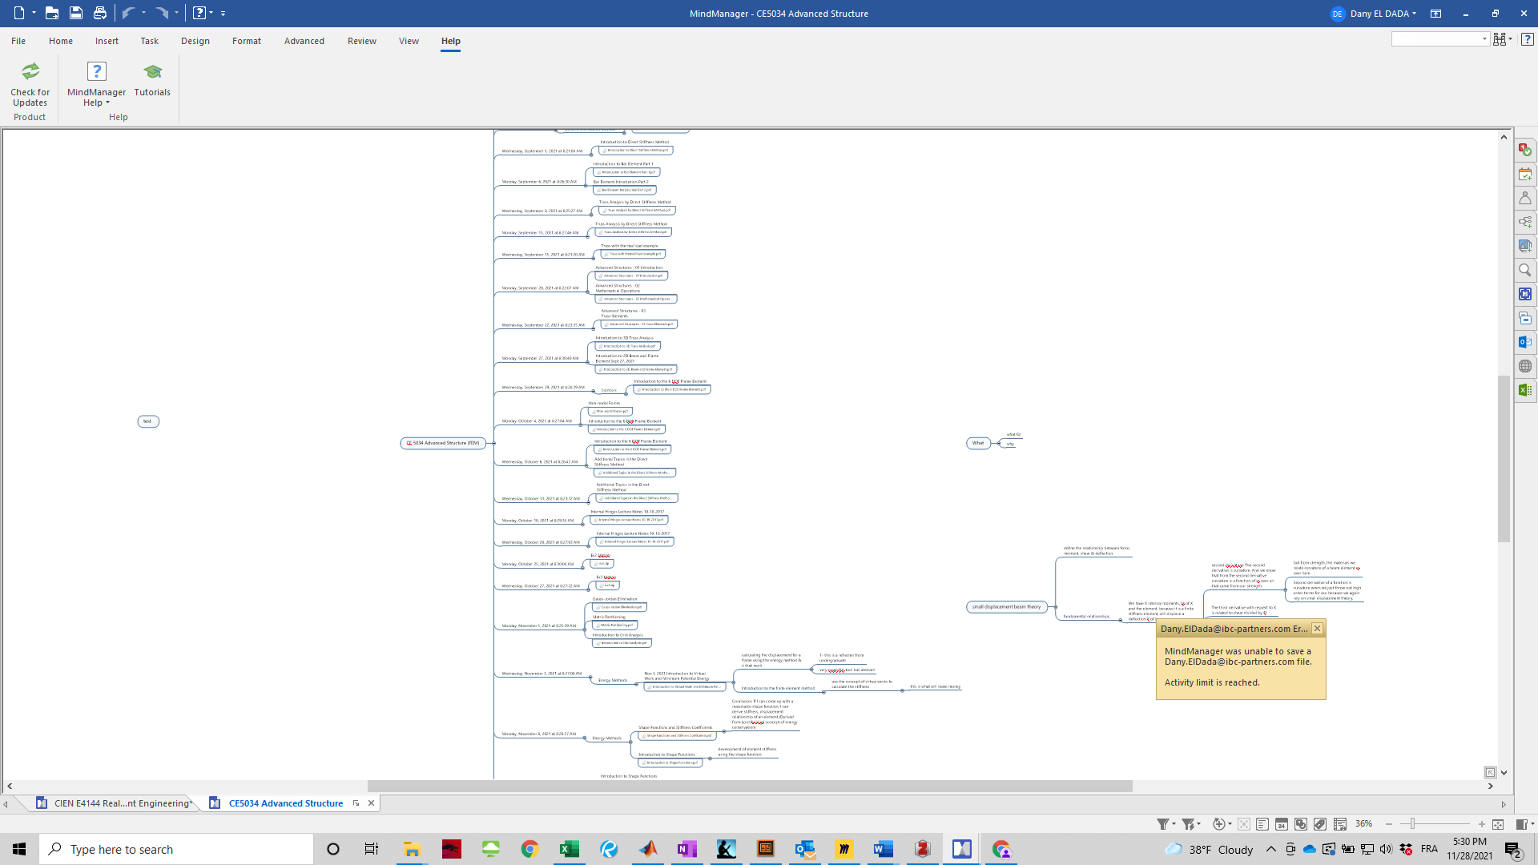Screen dimensions: 1538x865
Task: Open the Outlook panel in the right sidebar
Action: [x=1524, y=342]
